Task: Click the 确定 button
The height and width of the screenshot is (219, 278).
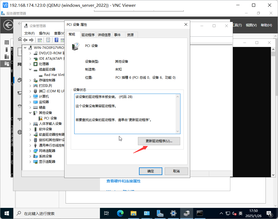Action: pyautogui.click(x=151, y=171)
